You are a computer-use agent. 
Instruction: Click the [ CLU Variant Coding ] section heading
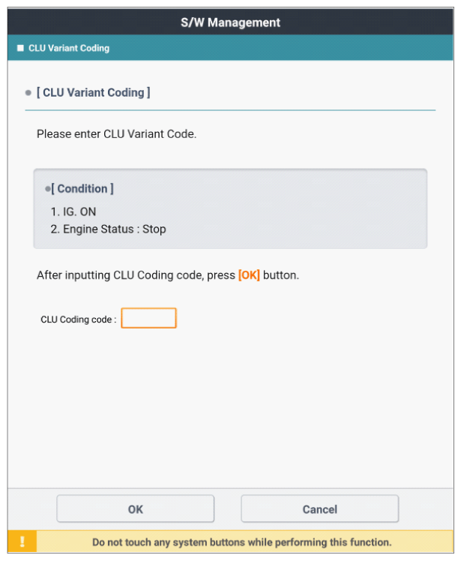(x=94, y=93)
